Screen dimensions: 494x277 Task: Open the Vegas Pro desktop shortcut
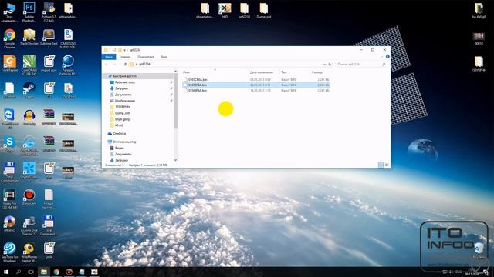9,199
